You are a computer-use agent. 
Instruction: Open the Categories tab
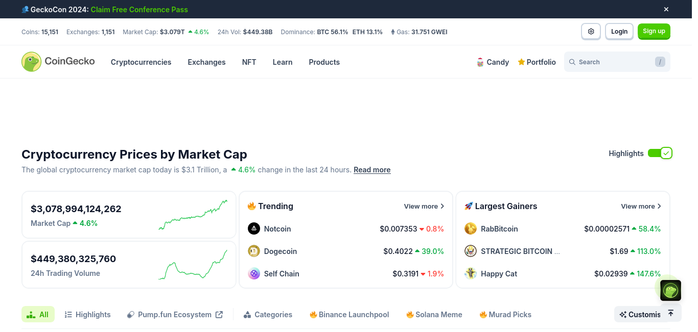click(x=268, y=315)
